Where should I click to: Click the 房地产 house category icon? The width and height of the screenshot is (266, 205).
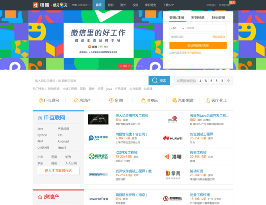click(76, 100)
